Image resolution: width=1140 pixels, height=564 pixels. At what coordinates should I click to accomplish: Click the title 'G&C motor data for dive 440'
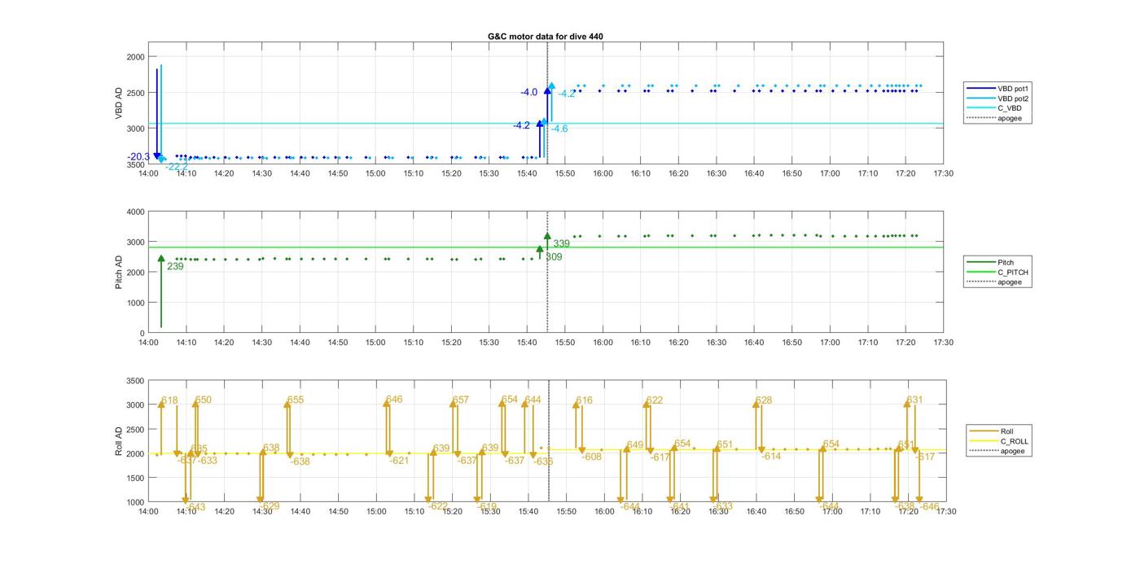[x=546, y=37]
